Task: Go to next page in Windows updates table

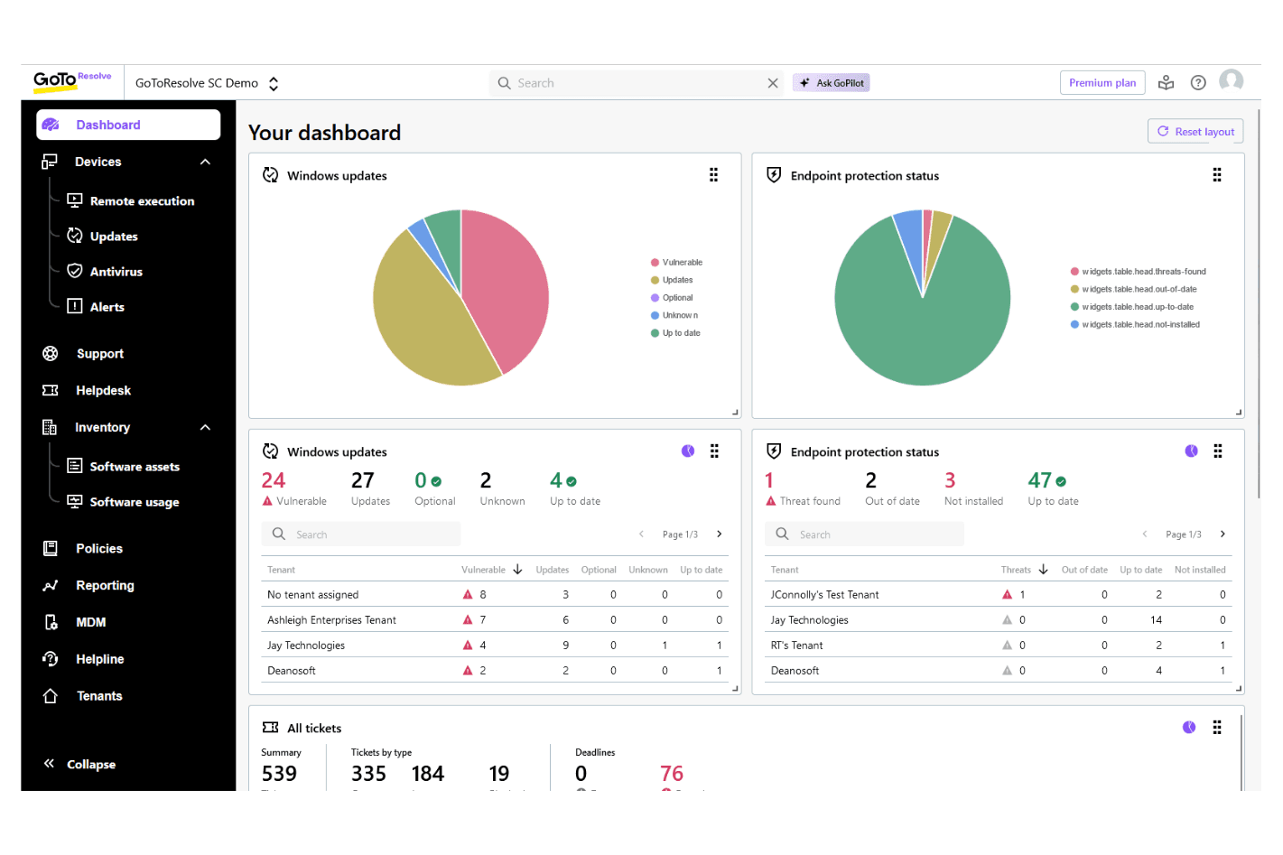Action: click(x=720, y=534)
